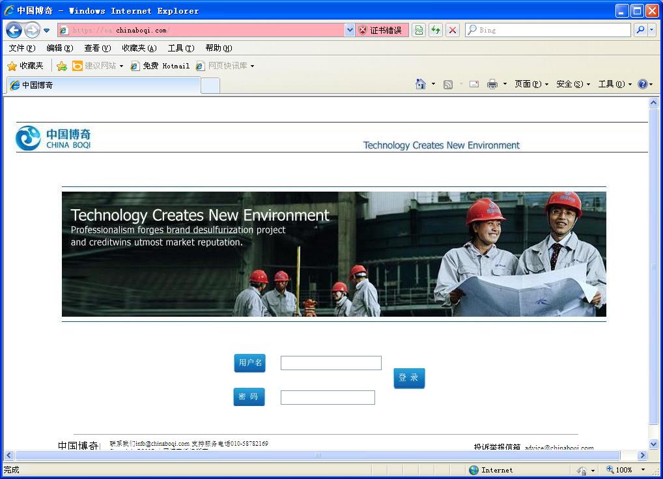Click the 密码 blue label
663x479 pixels.
[x=249, y=397]
